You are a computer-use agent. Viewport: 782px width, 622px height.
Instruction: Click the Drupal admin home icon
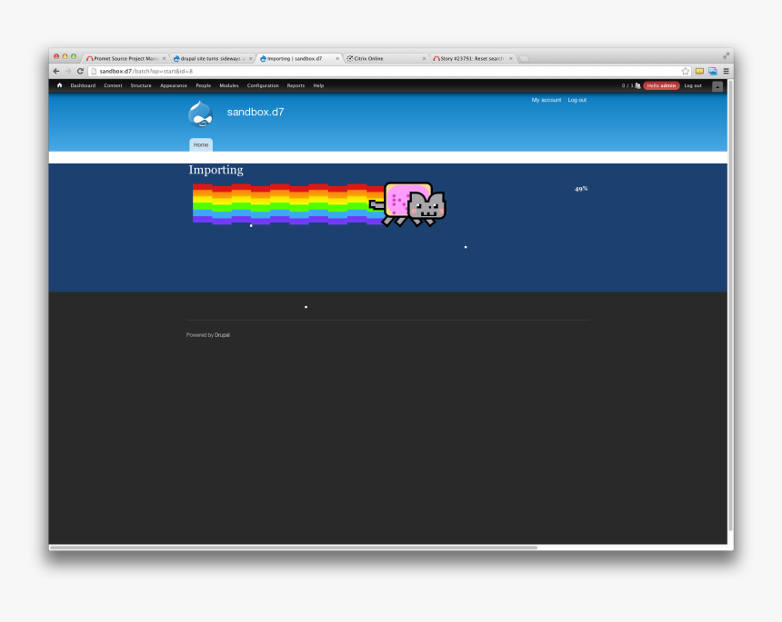pos(58,85)
